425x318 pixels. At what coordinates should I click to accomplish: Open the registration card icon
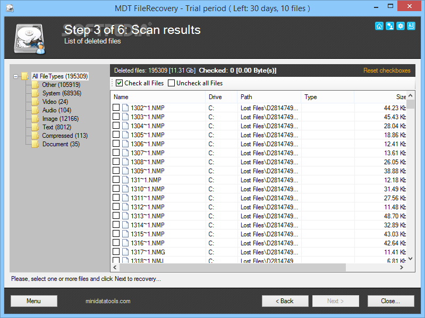coord(411,26)
